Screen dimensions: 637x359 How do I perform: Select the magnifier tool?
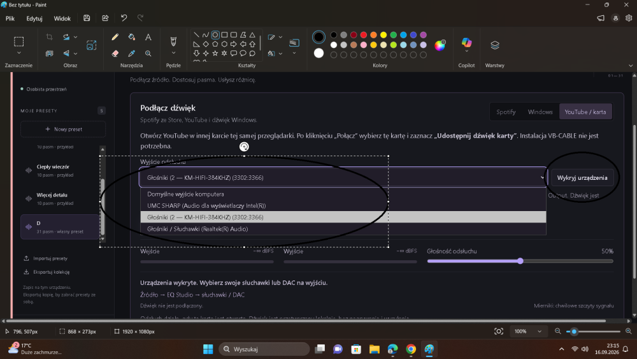pyautogui.click(x=148, y=54)
